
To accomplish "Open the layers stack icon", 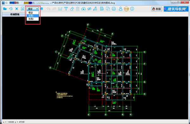I will pyautogui.click(x=42, y=9).
